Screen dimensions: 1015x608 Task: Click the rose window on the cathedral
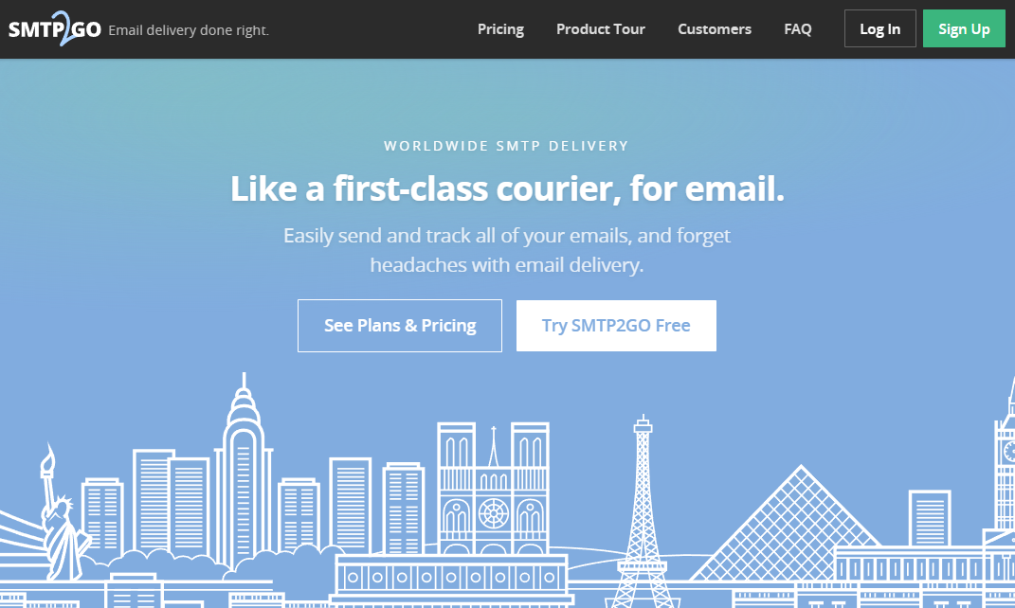493,513
